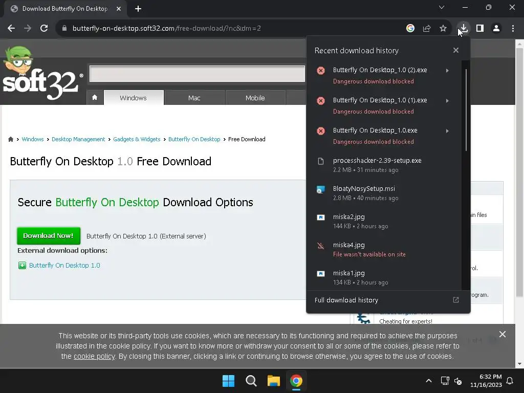524x393 pixels.
Task: Open the Windows Start menu
Action: [229, 381]
